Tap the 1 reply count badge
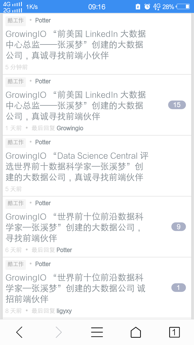Viewport: 194px width, 345px height. click(178, 288)
